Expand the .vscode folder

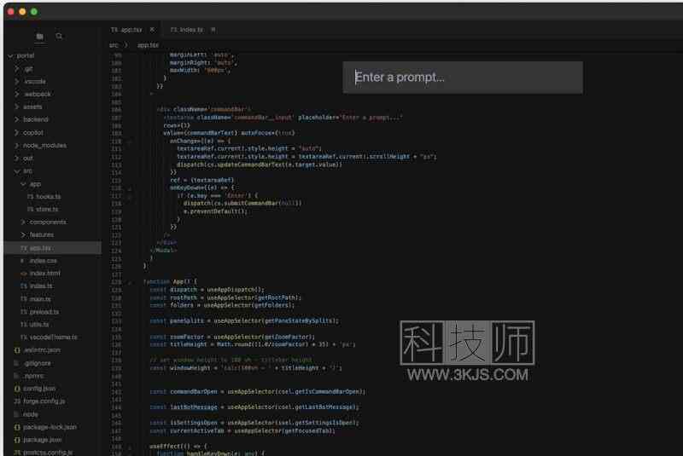[17, 81]
